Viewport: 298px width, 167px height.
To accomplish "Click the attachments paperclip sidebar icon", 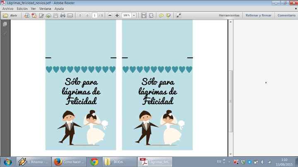I will (x=5, y=34).
